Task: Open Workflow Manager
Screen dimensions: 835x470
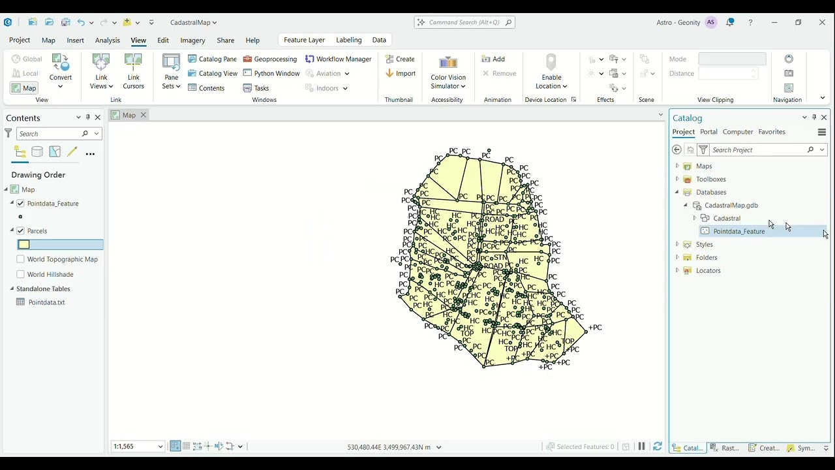Action: (x=338, y=59)
